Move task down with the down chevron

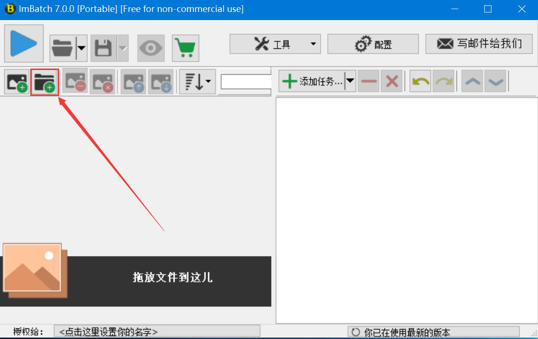click(495, 81)
